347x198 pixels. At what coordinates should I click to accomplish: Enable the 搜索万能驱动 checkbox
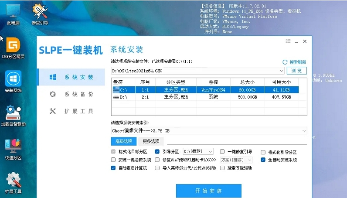pyautogui.click(x=222, y=168)
